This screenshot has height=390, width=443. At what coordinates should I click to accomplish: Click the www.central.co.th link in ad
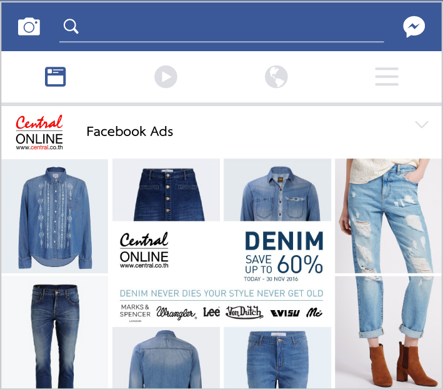pyautogui.click(x=144, y=266)
